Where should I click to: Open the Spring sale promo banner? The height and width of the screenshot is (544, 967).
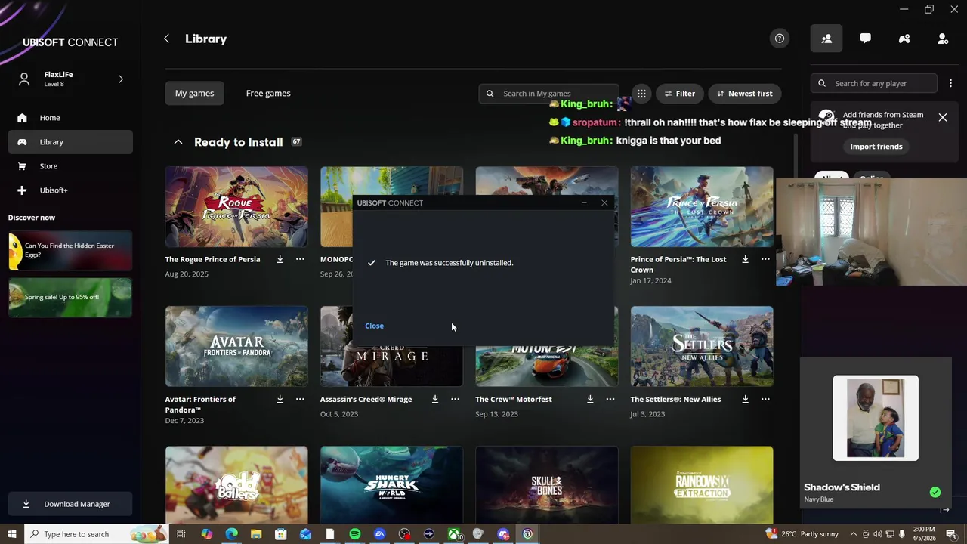[70, 297]
